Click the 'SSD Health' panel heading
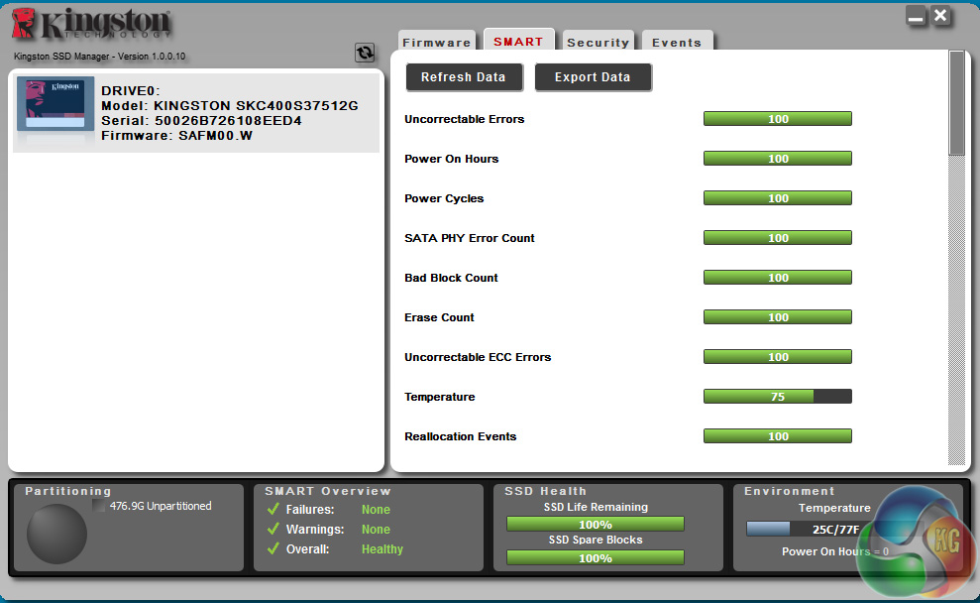This screenshot has height=603, width=980. point(546,491)
